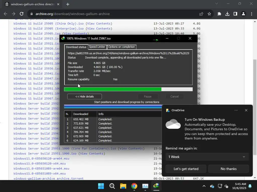Click IDM icon in dialog title bar
This screenshot has height=192, width=257.
[x=63, y=38]
